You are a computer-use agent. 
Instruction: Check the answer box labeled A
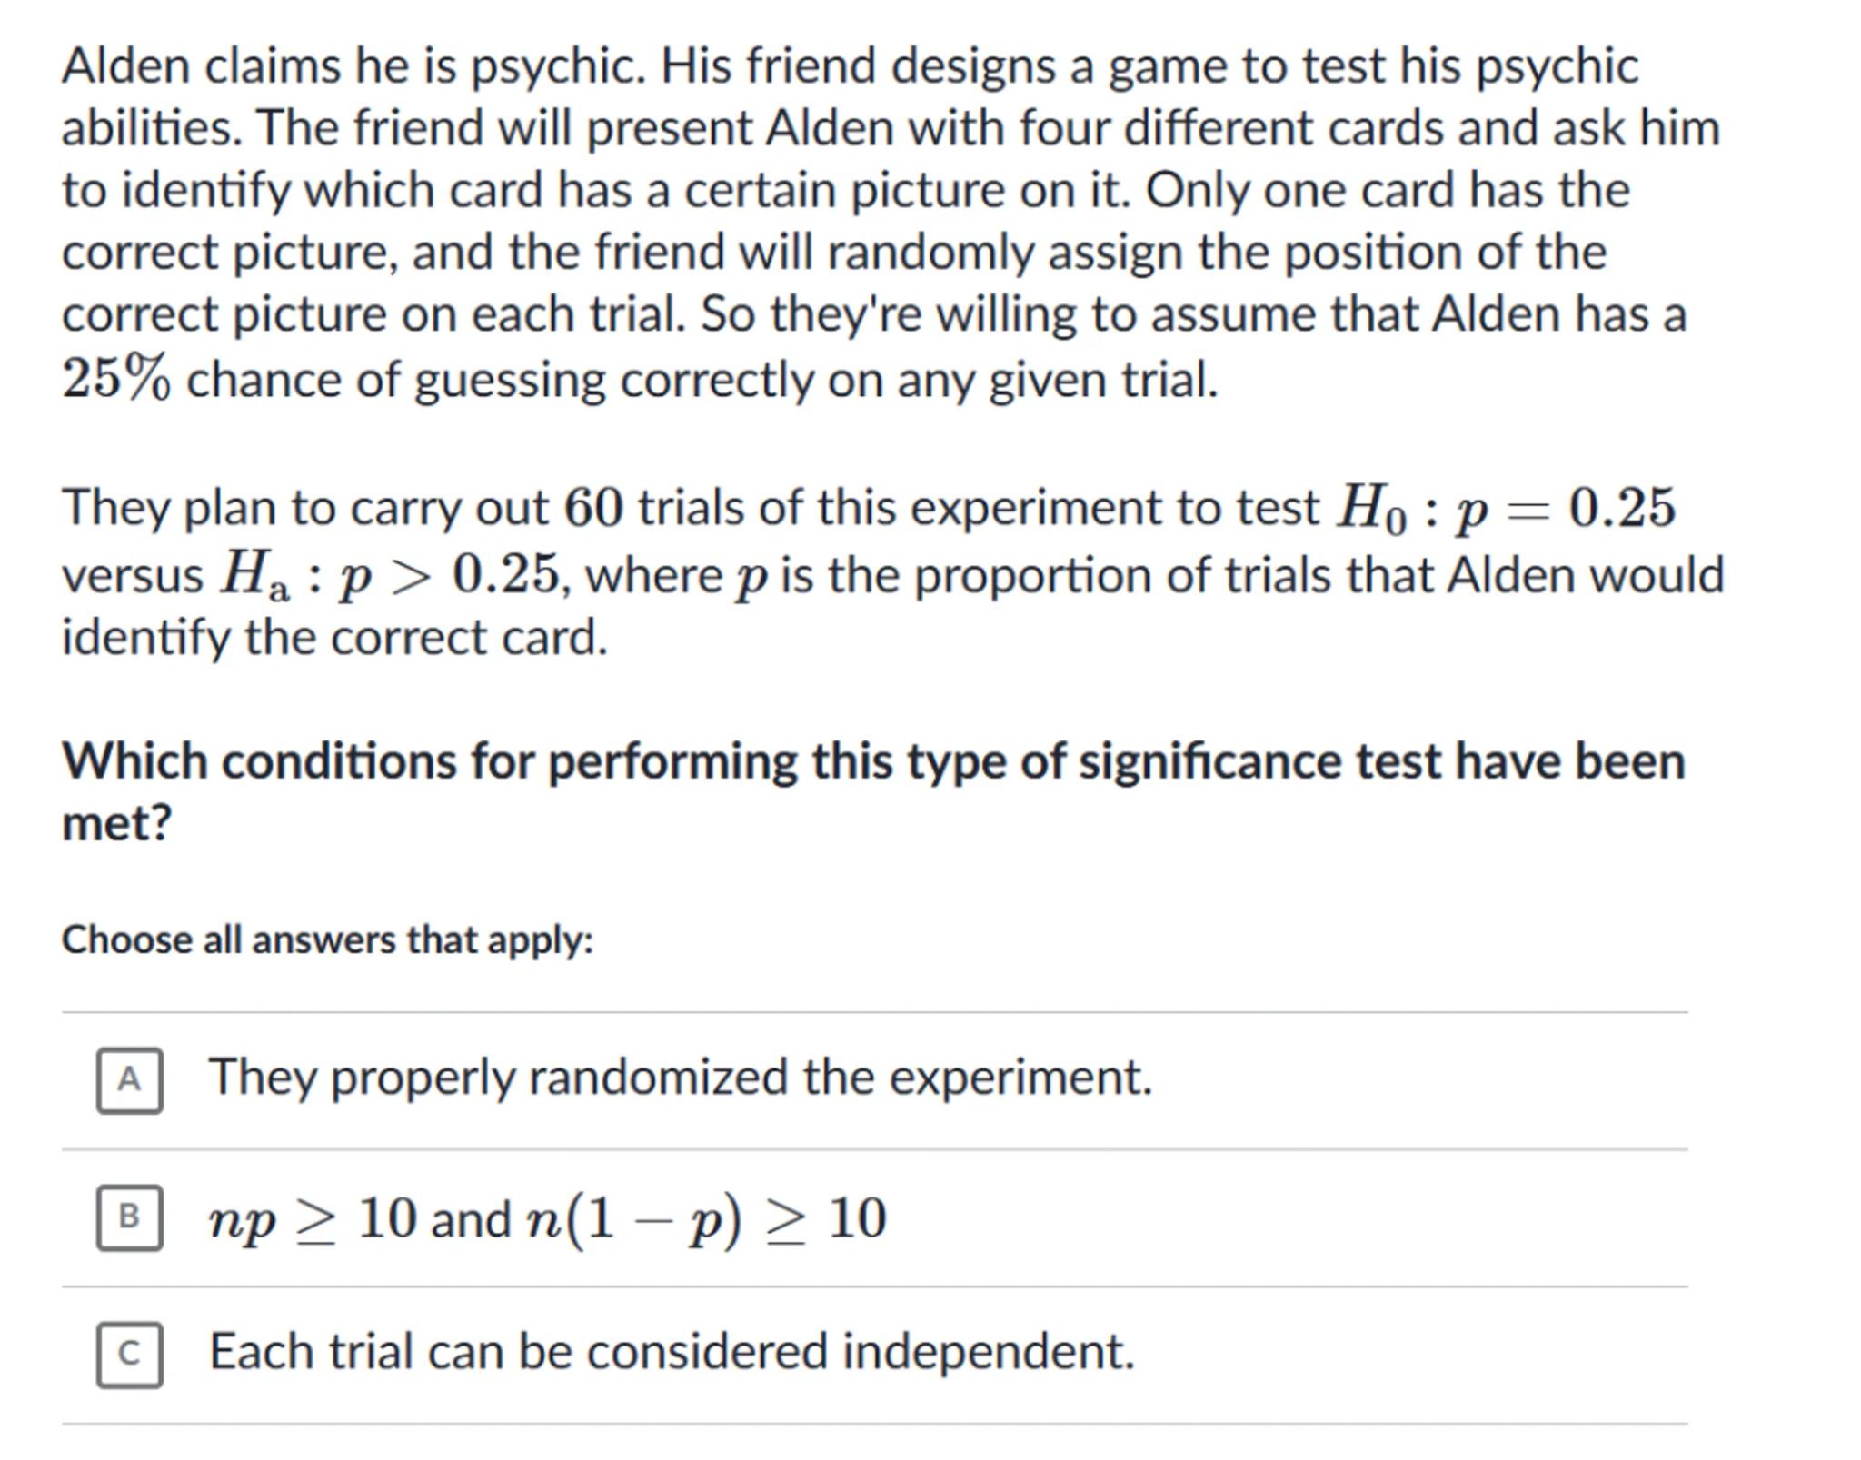(x=130, y=1080)
